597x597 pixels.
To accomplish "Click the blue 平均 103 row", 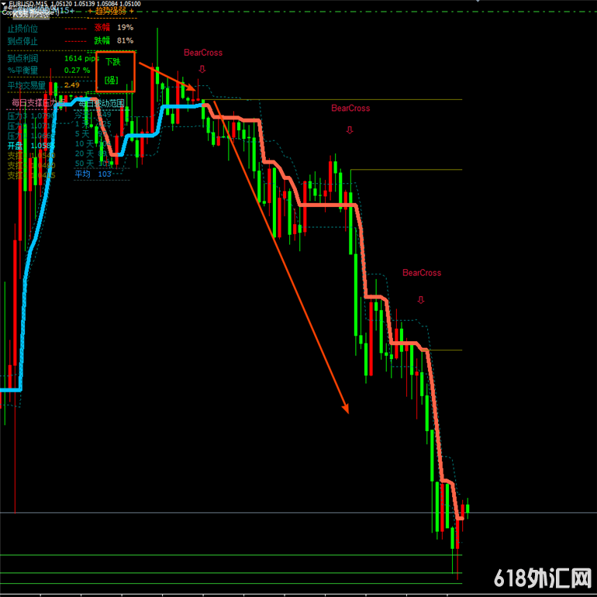I will click(x=93, y=174).
